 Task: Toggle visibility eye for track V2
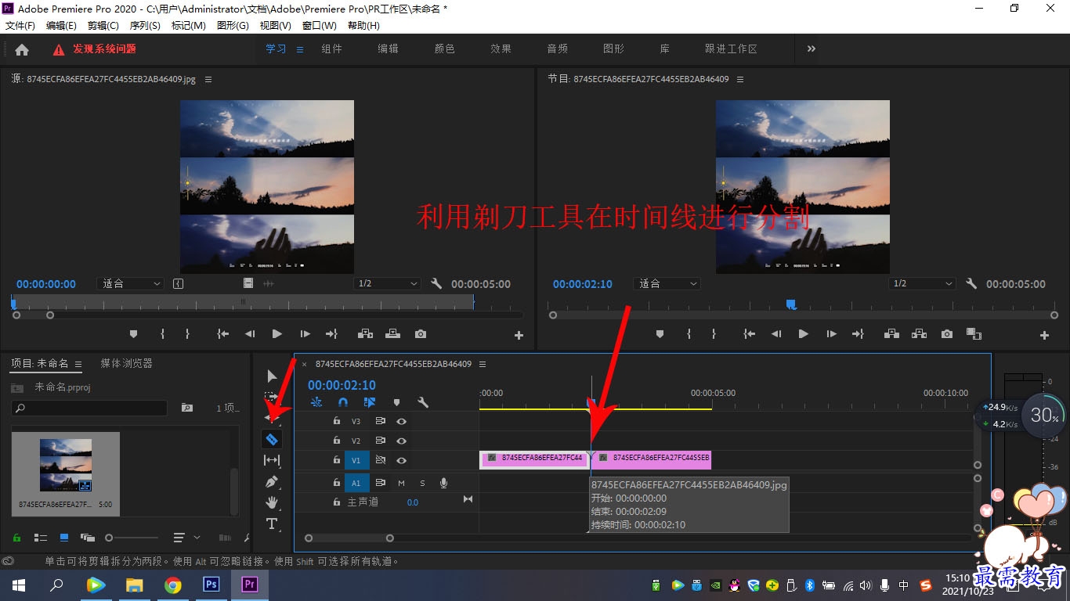click(x=401, y=441)
